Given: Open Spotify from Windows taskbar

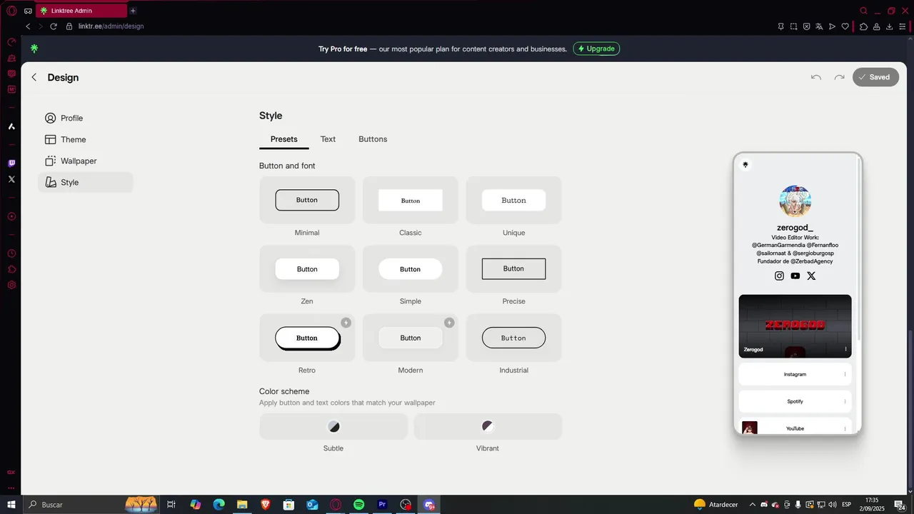Looking at the screenshot, I should pos(359,505).
